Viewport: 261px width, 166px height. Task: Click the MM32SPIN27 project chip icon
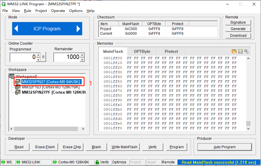point(18,82)
